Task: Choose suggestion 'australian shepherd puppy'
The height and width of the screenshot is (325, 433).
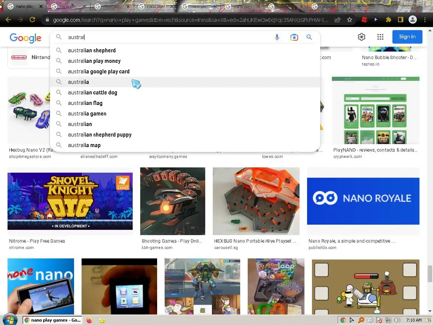Action: 185,135
